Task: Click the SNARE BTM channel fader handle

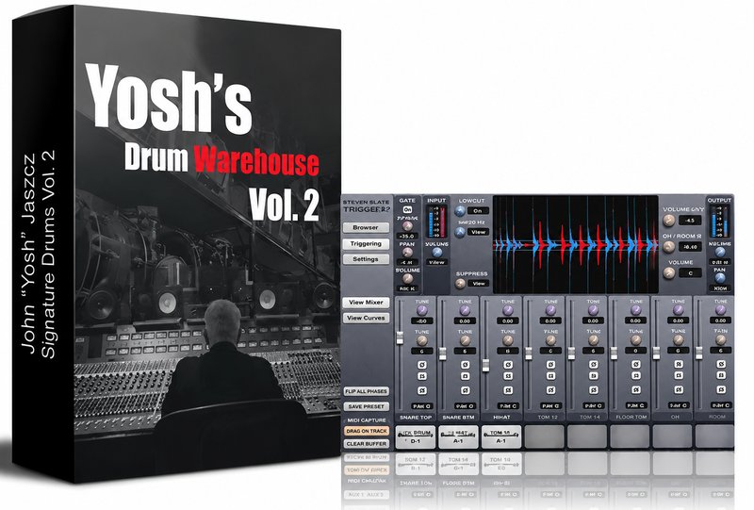Action: point(442,354)
